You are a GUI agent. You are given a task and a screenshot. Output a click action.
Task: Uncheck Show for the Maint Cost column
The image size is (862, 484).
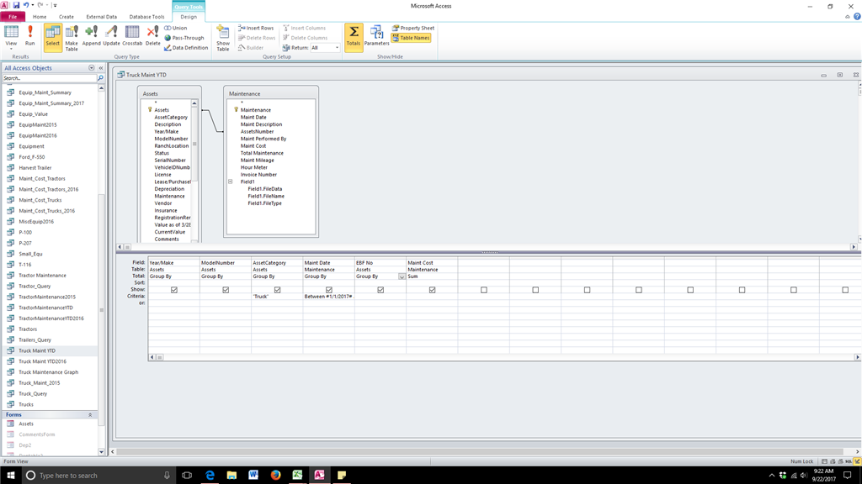click(x=432, y=290)
